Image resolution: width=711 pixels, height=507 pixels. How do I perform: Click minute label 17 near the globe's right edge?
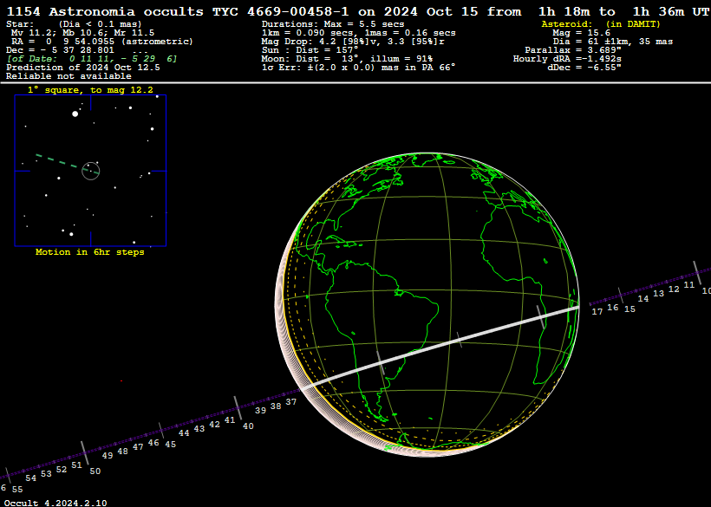[597, 312]
